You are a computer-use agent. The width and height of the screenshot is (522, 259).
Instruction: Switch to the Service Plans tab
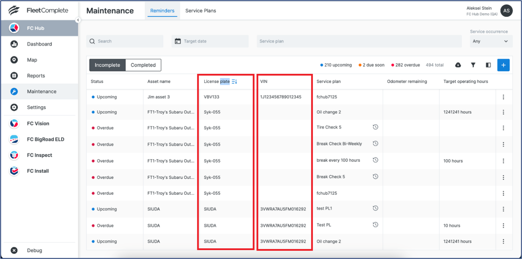click(200, 11)
